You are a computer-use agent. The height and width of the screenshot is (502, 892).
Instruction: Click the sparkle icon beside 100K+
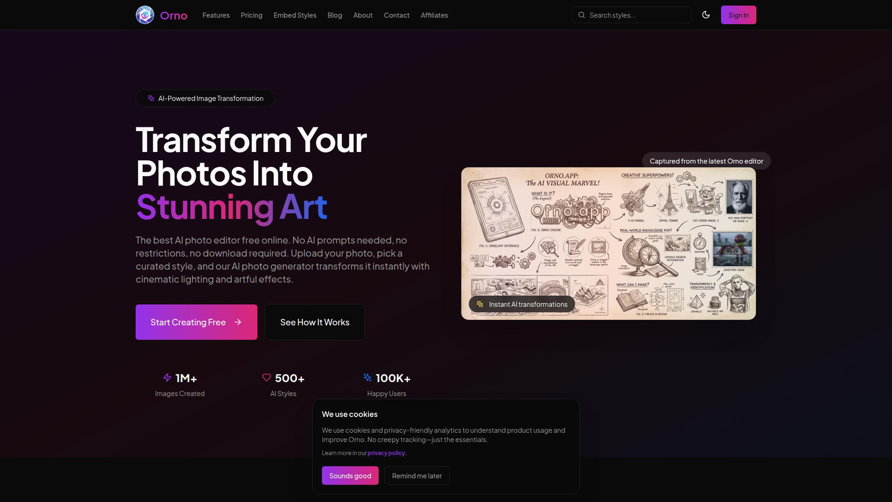pos(367,377)
